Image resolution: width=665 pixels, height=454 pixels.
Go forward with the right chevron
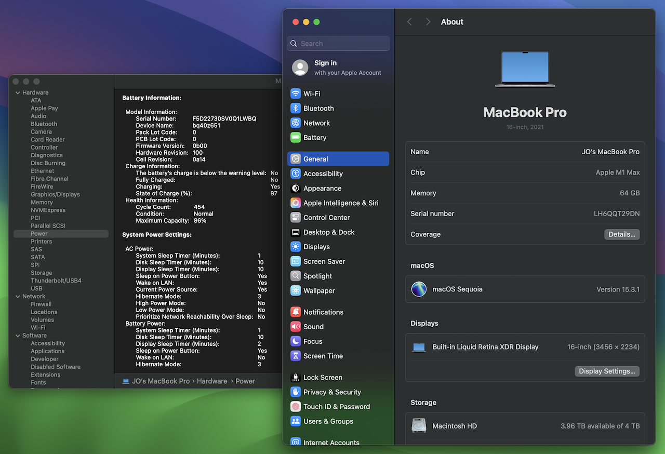(x=428, y=22)
